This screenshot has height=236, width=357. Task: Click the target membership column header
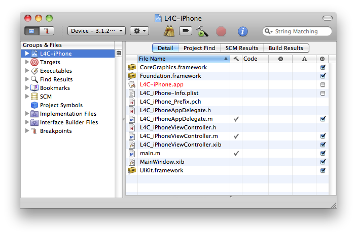(x=322, y=59)
